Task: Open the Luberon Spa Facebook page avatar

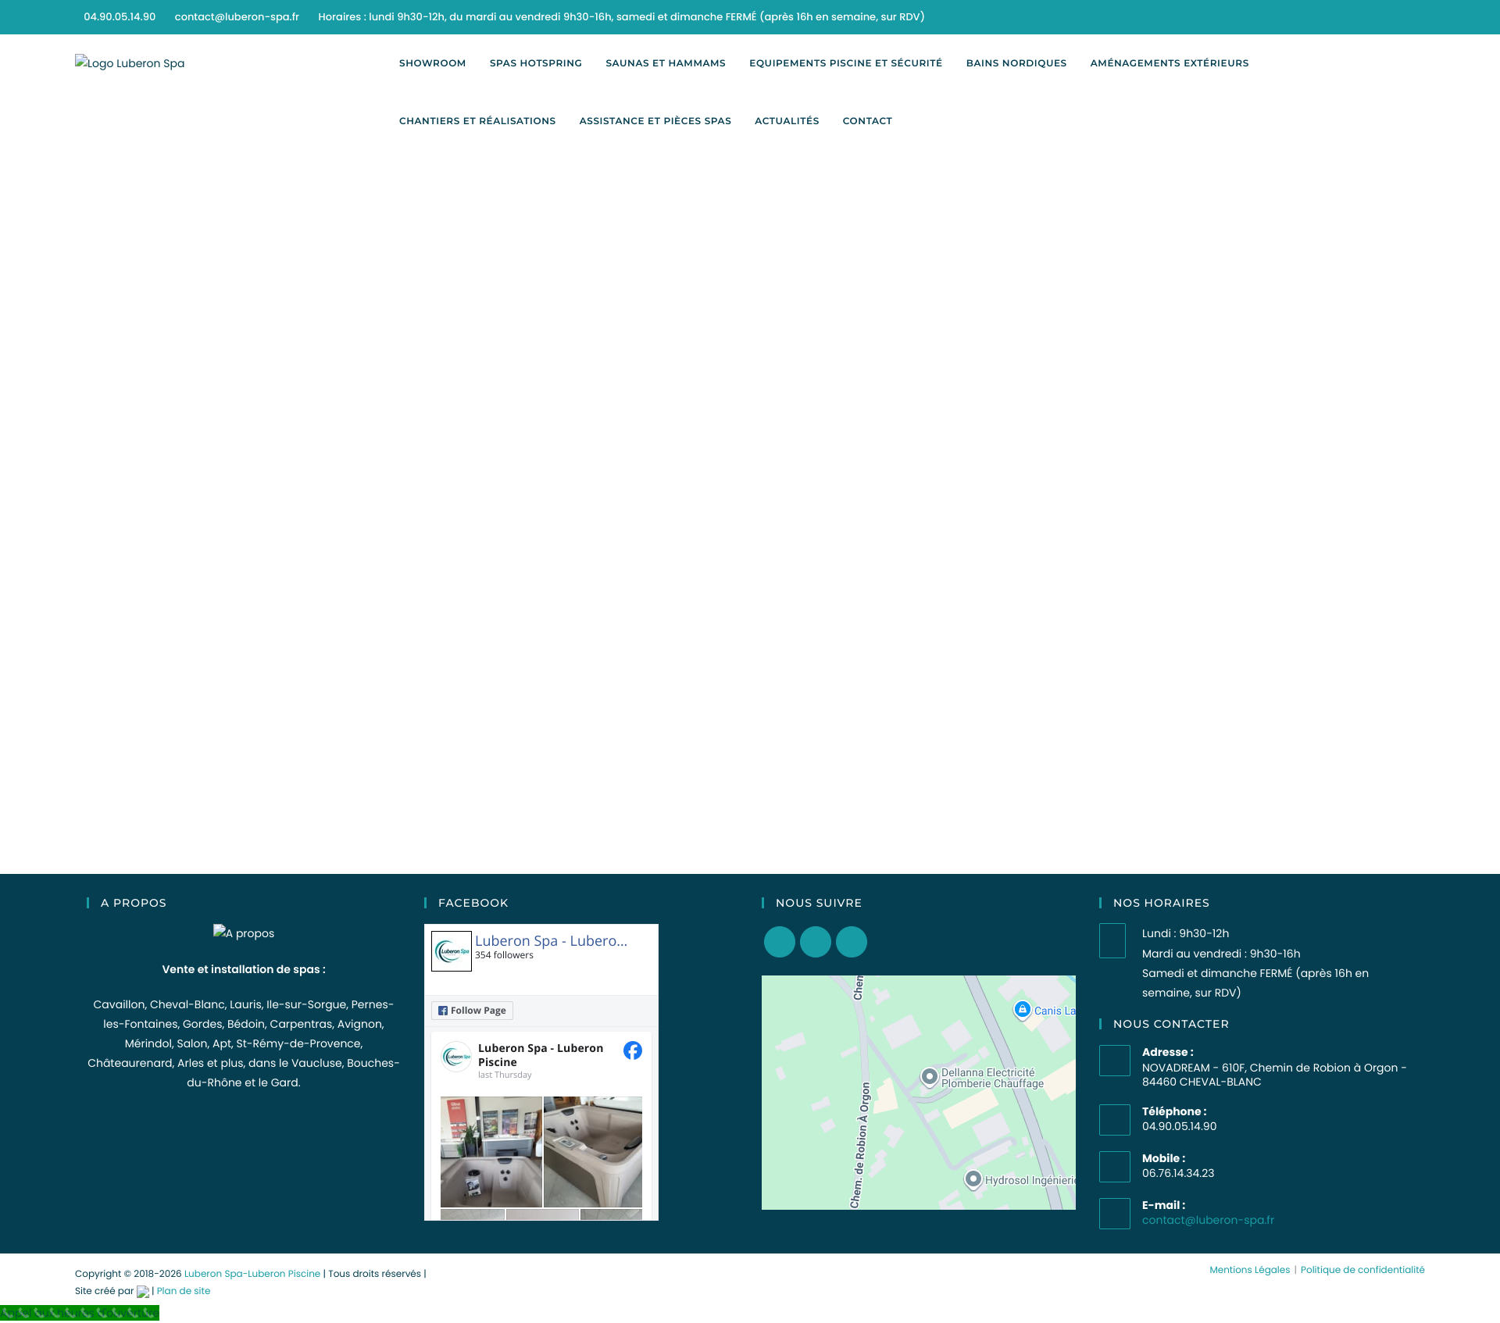Action: tap(452, 951)
